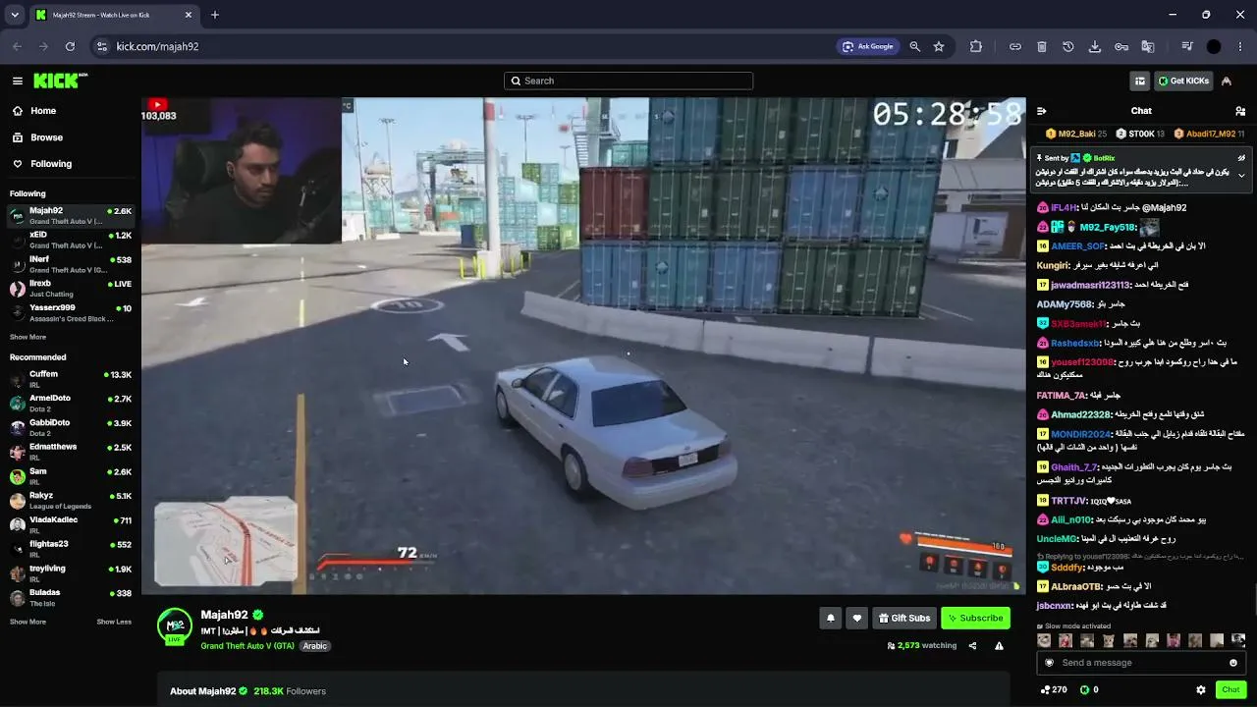Viewport: 1257px width, 707px height.
Task: Select Majah92 channel in Following list
Action: tap(71, 216)
